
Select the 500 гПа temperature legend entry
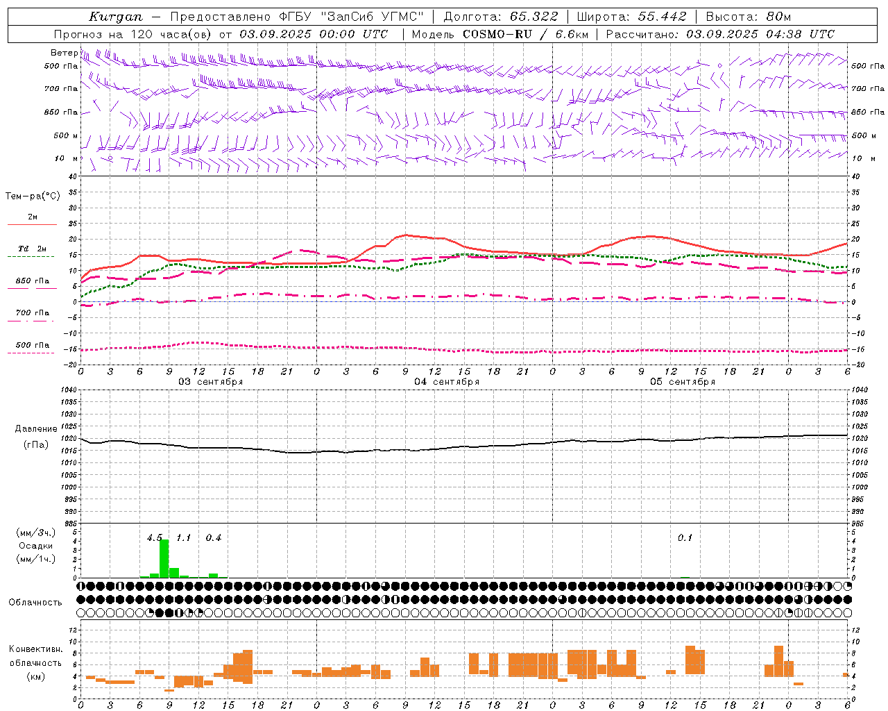(x=33, y=345)
